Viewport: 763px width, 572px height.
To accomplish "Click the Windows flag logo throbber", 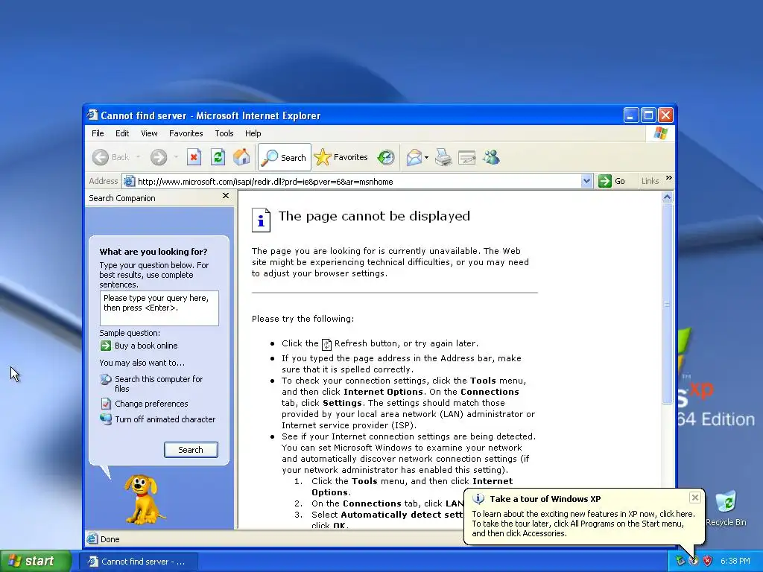I will point(660,133).
